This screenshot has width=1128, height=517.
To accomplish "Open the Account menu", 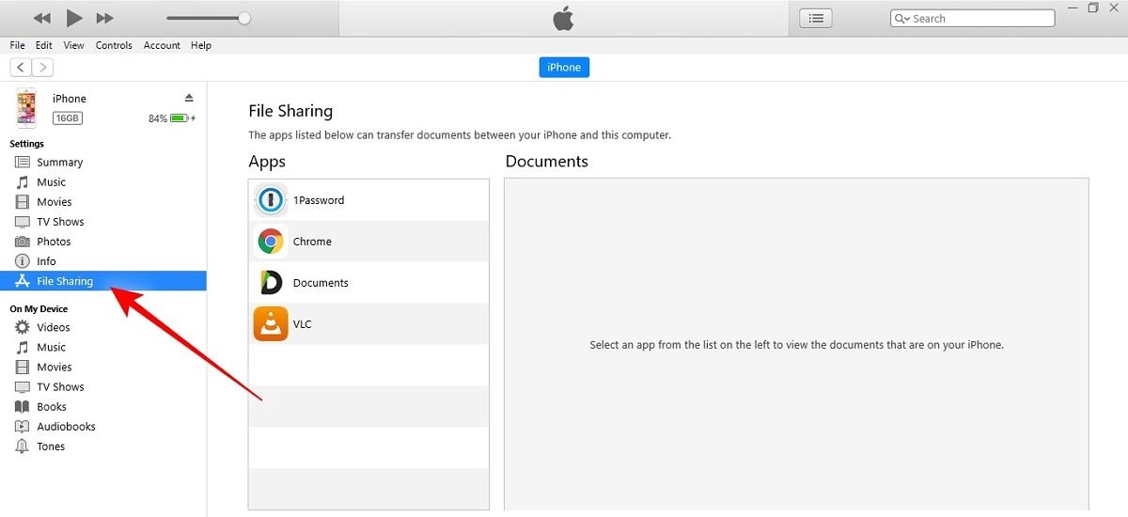I will tap(162, 45).
